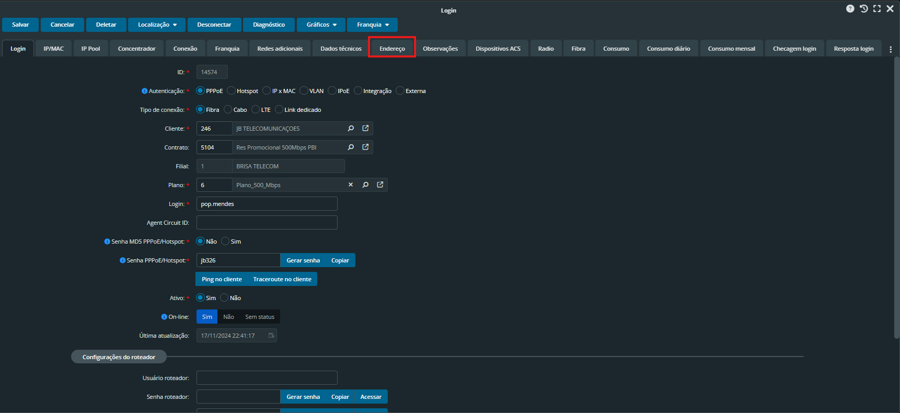
Task: Open the help question mark icon
Action: [850, 9]
